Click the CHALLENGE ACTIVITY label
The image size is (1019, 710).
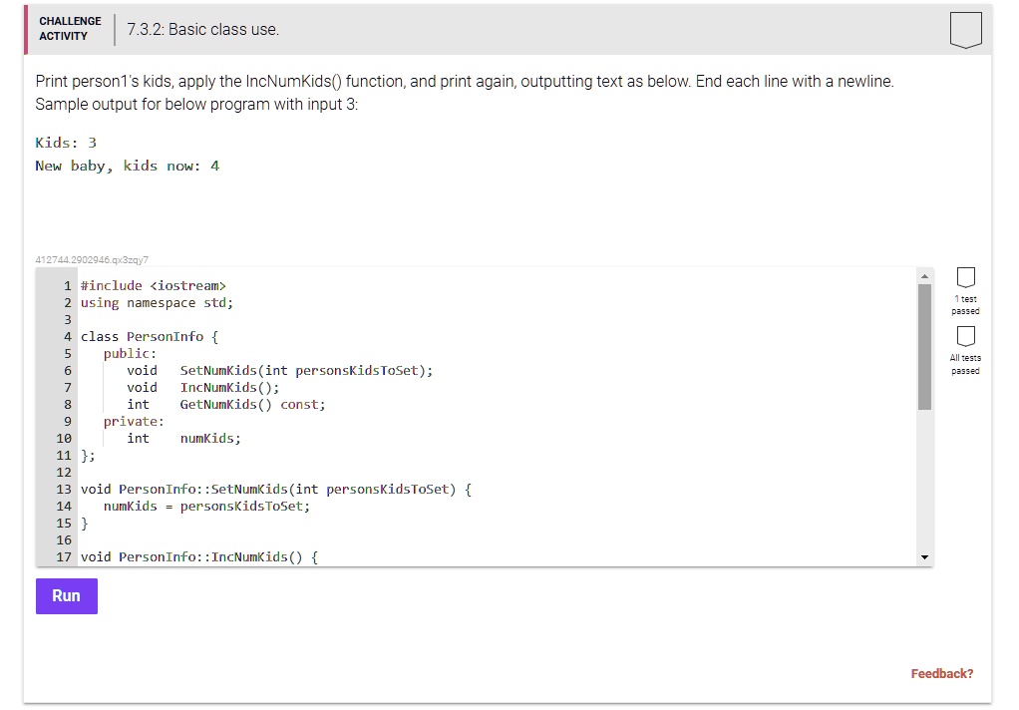pyautogui.click(x=70, y=29)
